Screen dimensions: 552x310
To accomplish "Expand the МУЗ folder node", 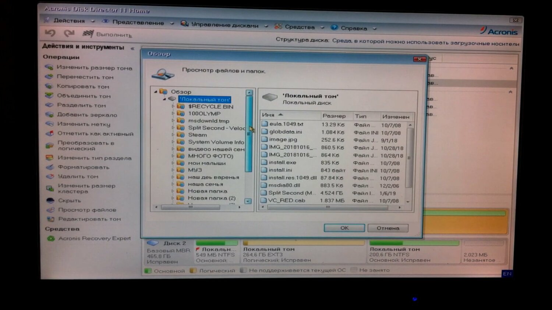I will click(173, 170).
